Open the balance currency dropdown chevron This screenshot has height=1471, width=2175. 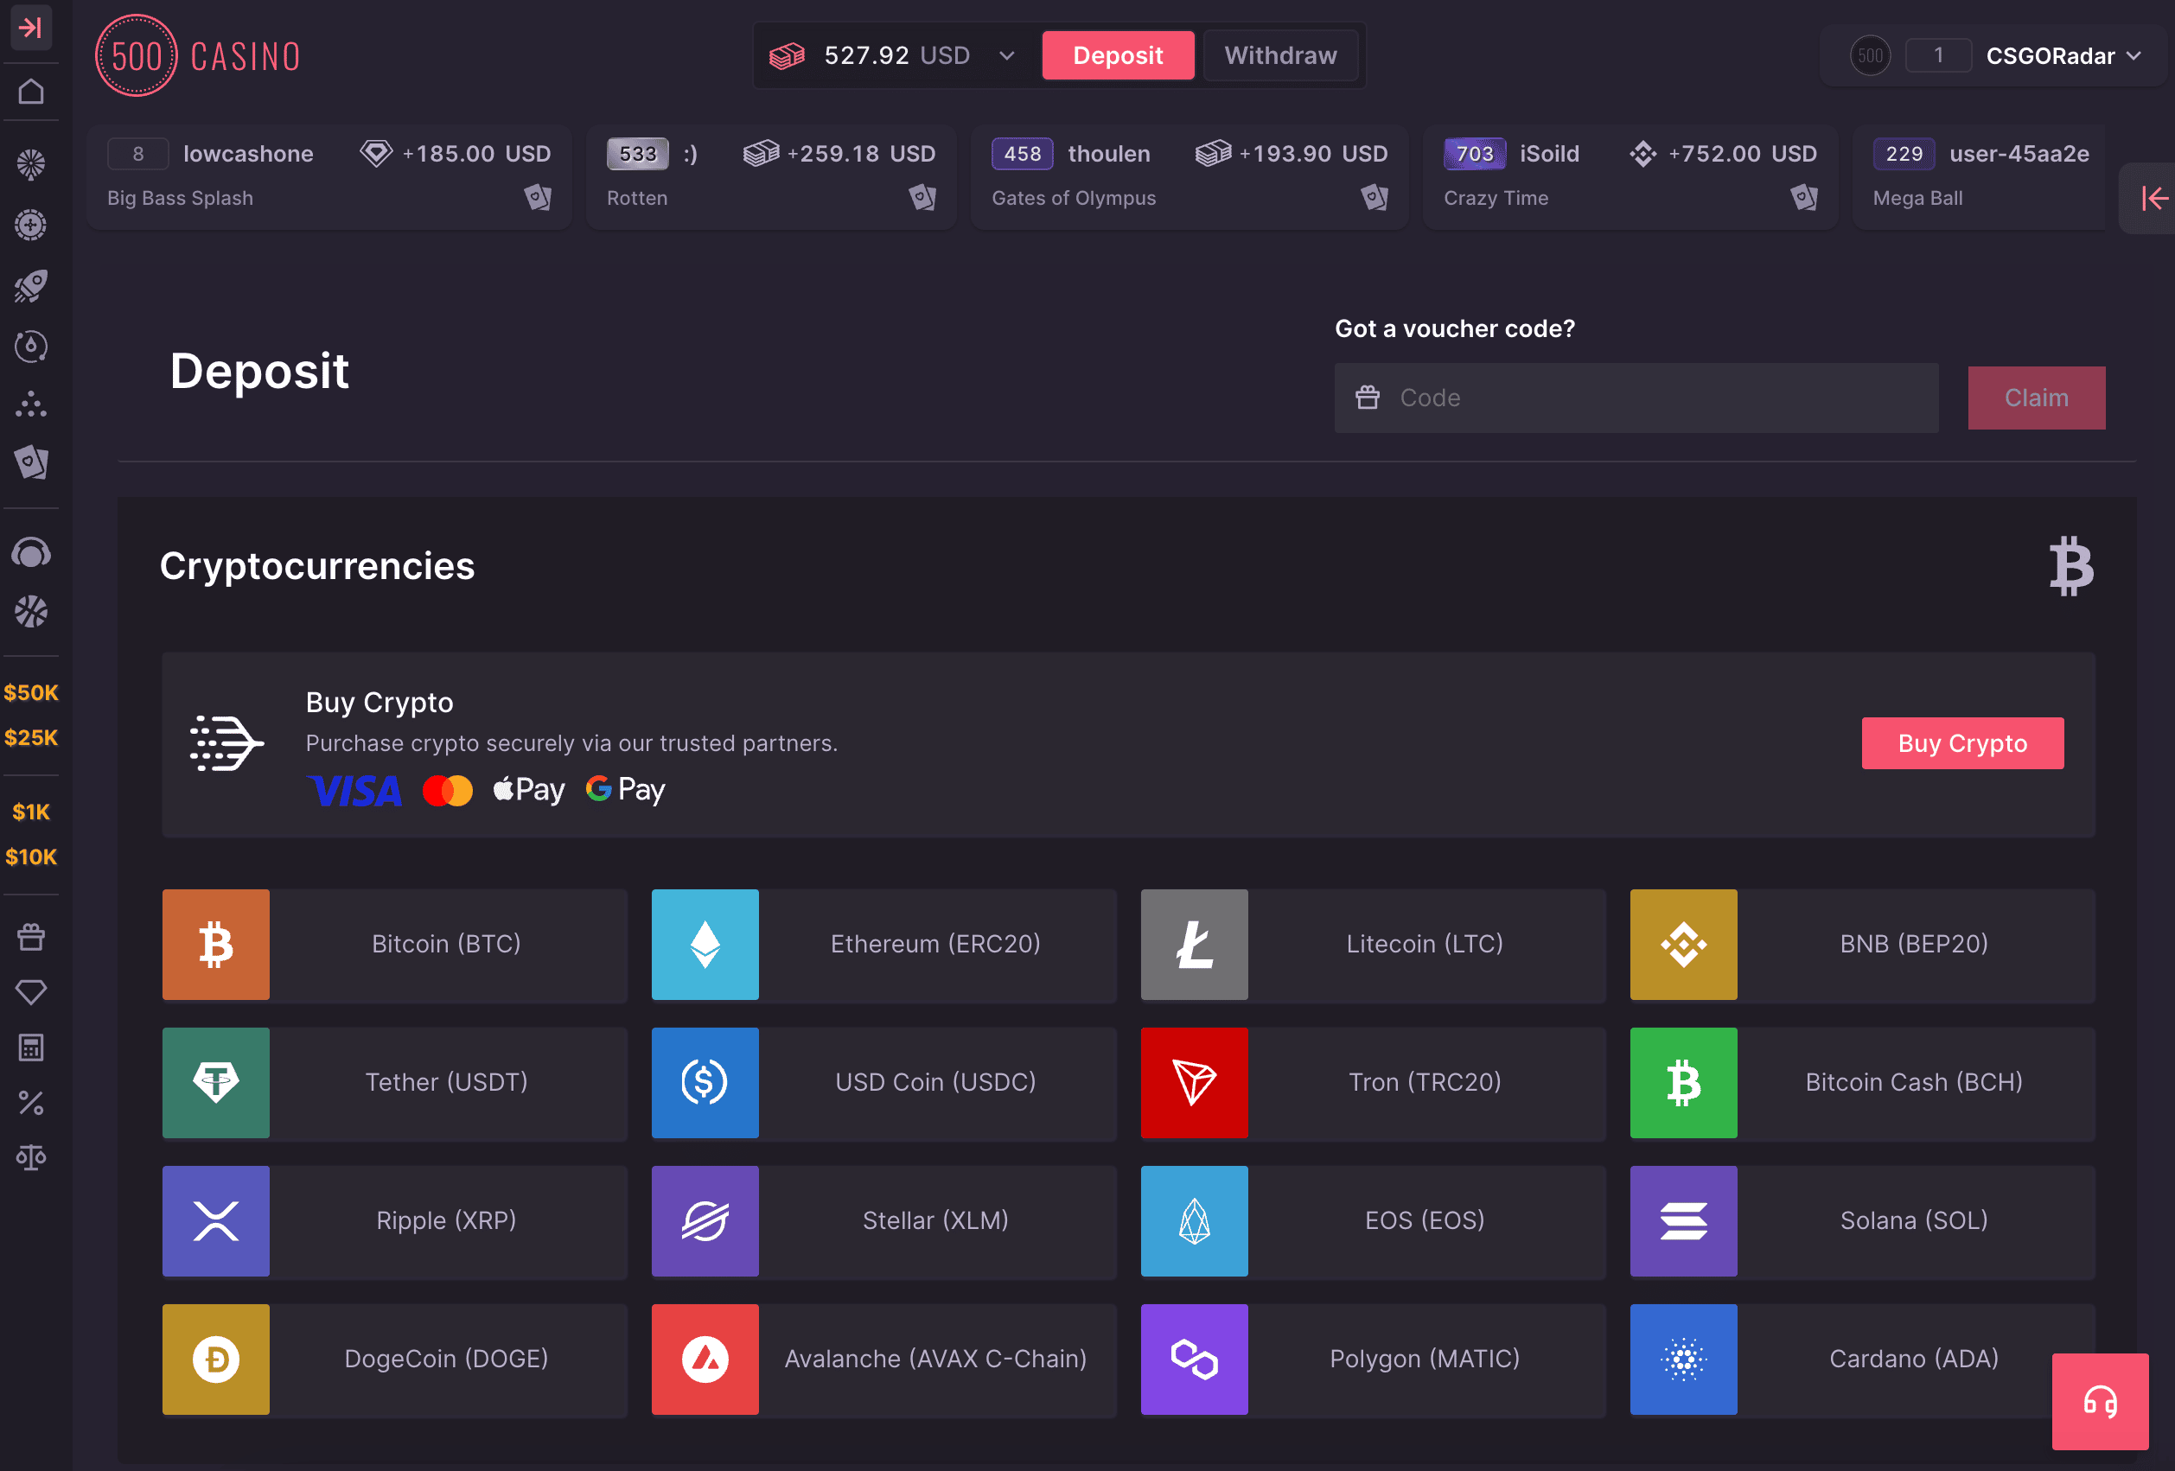coord(1007,55)
